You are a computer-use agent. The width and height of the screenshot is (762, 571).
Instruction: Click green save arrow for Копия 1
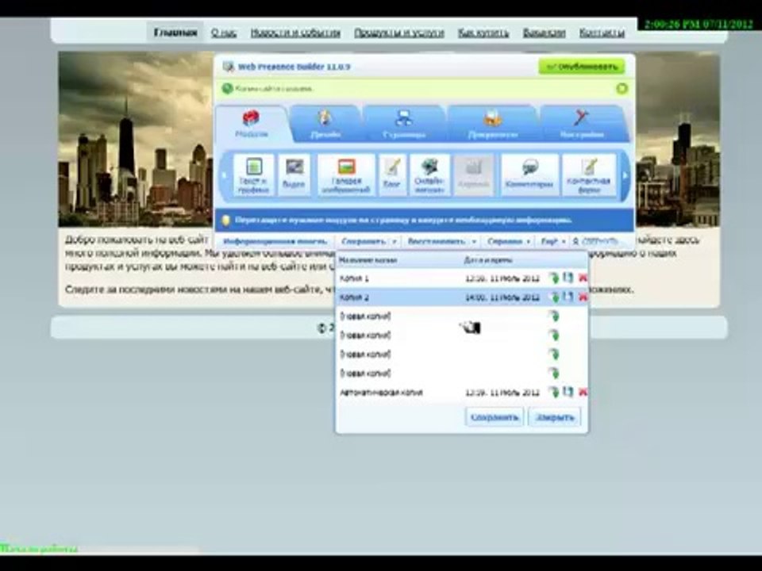click(554, 278)
